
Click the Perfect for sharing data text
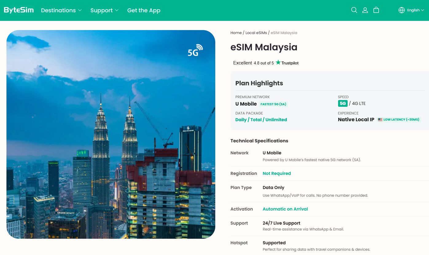click(317, 249)
